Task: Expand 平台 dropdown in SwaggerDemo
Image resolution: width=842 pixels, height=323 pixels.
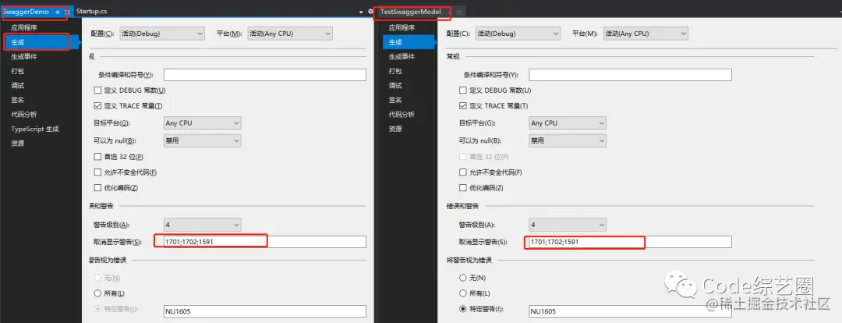Action: coord(289,34)
